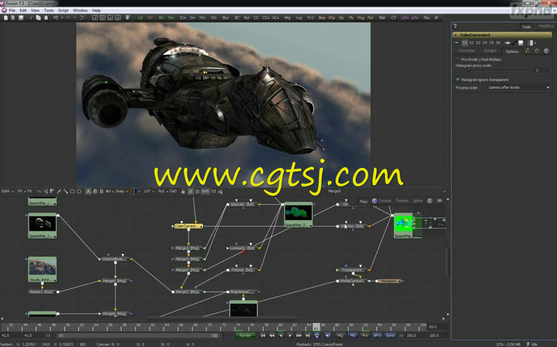Click the play forward button
This screenshot has width=557, height=347.
click(x=290, y=335)
